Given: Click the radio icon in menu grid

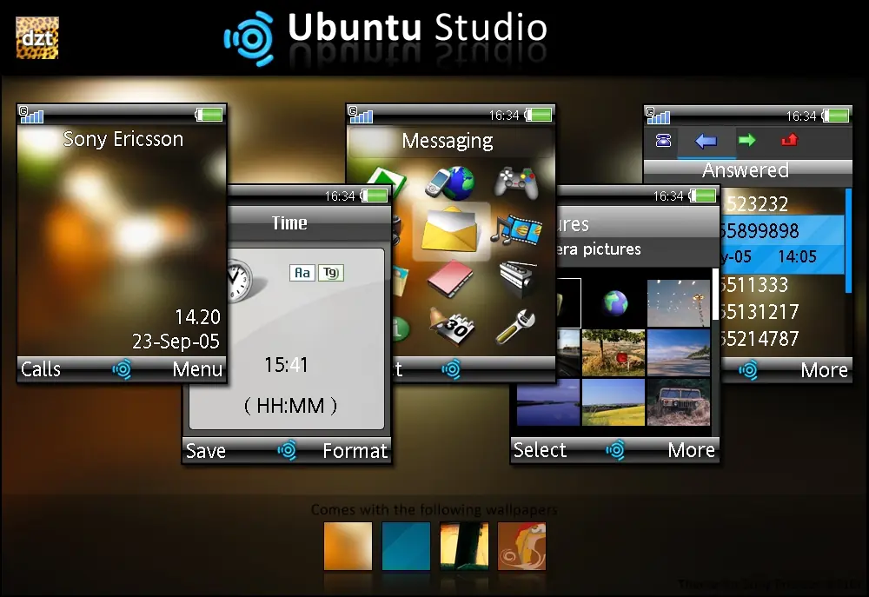Looking at the screenshot, I should [x=518, y=279].
